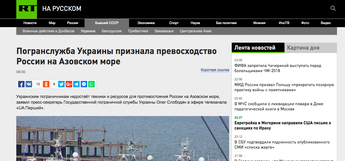Click the 22:56 news timestamp

(238, 79)
